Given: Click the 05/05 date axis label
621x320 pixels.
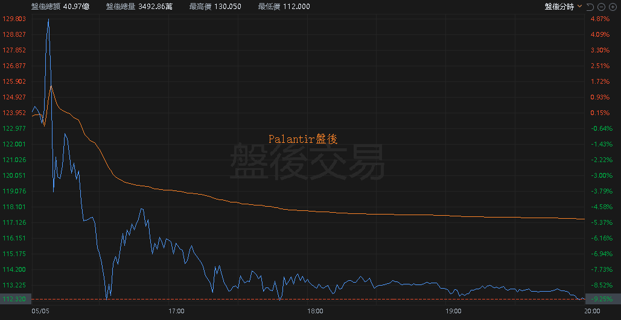Looking at the screenshot, I should tap(39, 312).
